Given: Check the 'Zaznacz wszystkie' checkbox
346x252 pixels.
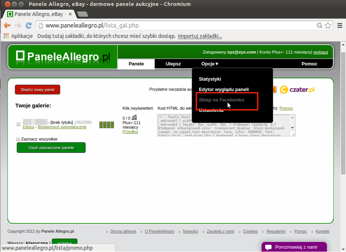Looking at the screenshot, I should tap(18, 139).
